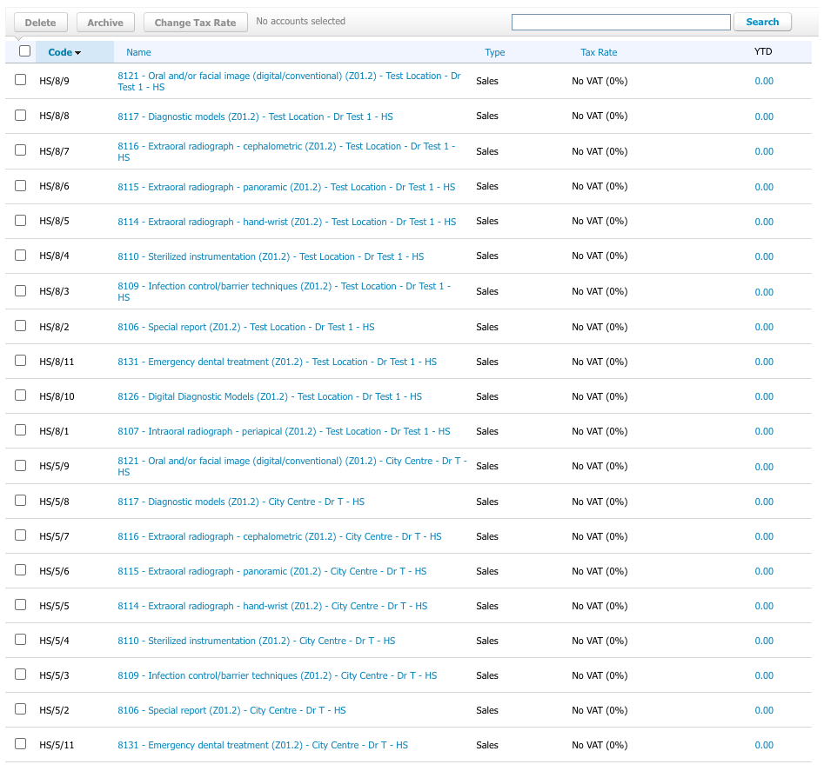This screenshot has width=824, height=771.
Task: Open the 8131 Emergency dental treatment City Centre account
Action: click(x=261, y=745)
